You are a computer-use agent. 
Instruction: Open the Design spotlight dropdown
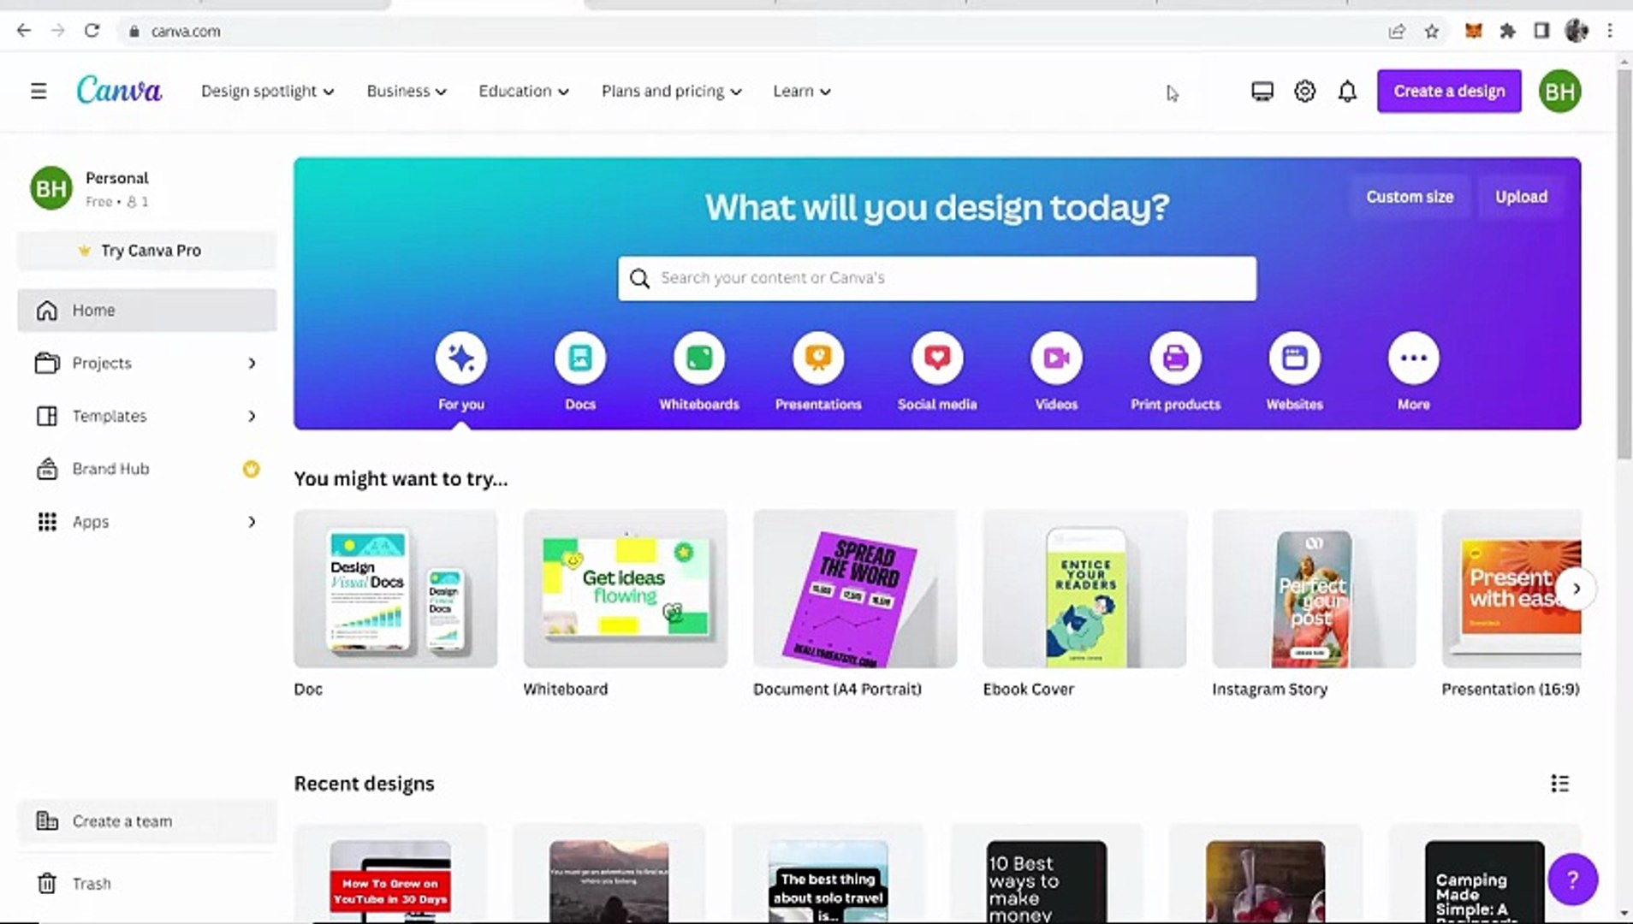click(x=266, y=91)
